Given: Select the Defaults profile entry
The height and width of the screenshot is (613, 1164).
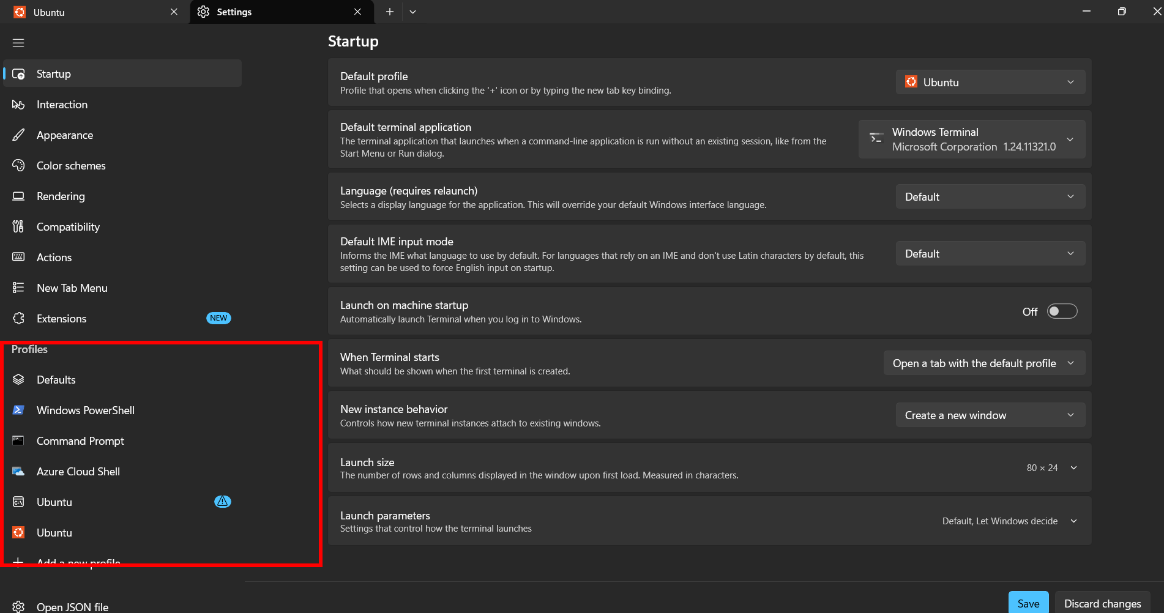Looking at the screenshot, I should tap(122, 380).
